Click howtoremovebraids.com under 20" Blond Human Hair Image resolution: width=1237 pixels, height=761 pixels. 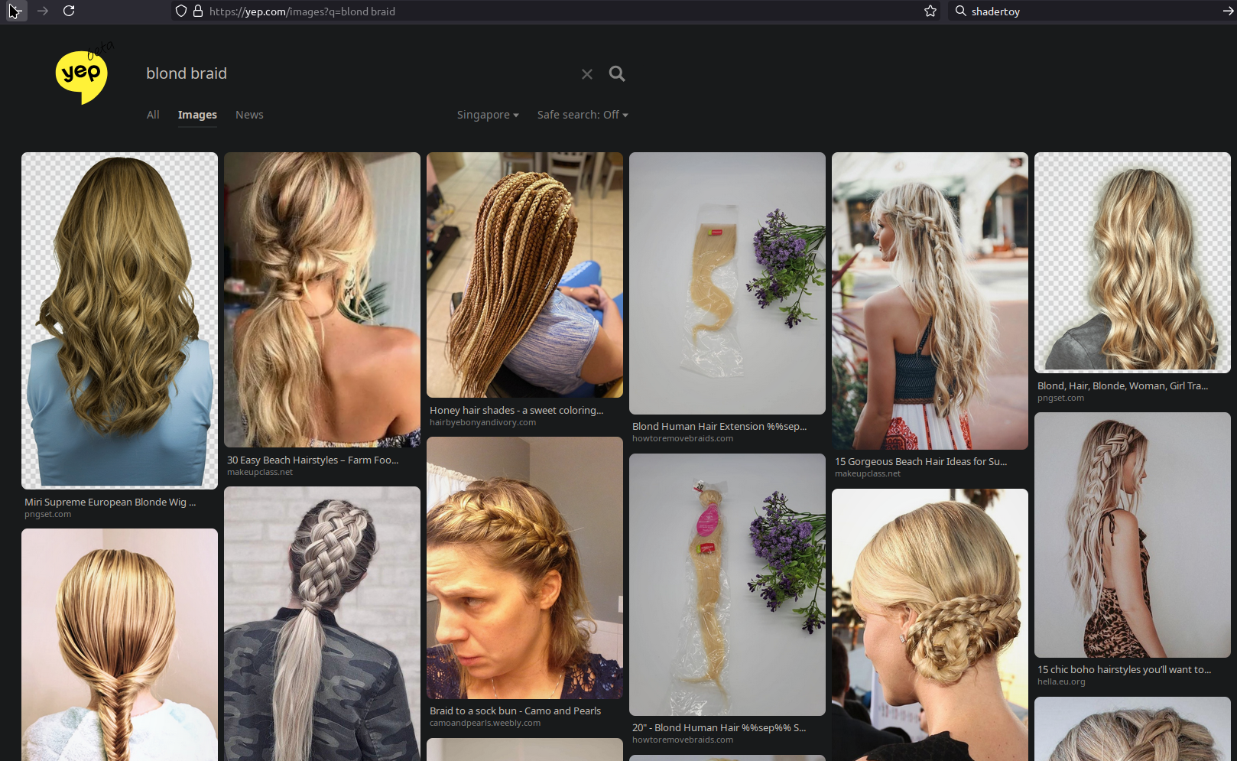point(683,740)
